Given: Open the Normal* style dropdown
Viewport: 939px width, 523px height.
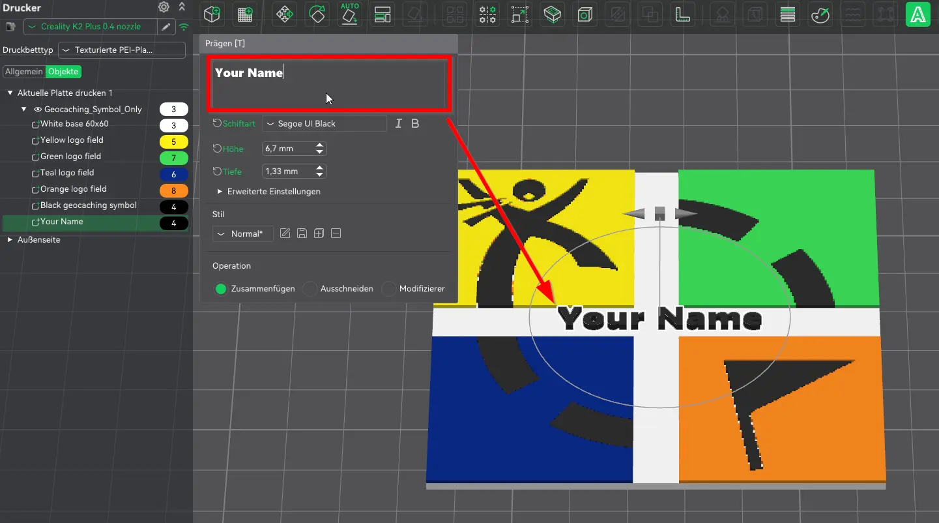Looking at the screenshot, I should [x=243, y=233].
